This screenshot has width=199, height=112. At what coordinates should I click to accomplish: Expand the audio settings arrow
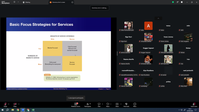[9, 104]
